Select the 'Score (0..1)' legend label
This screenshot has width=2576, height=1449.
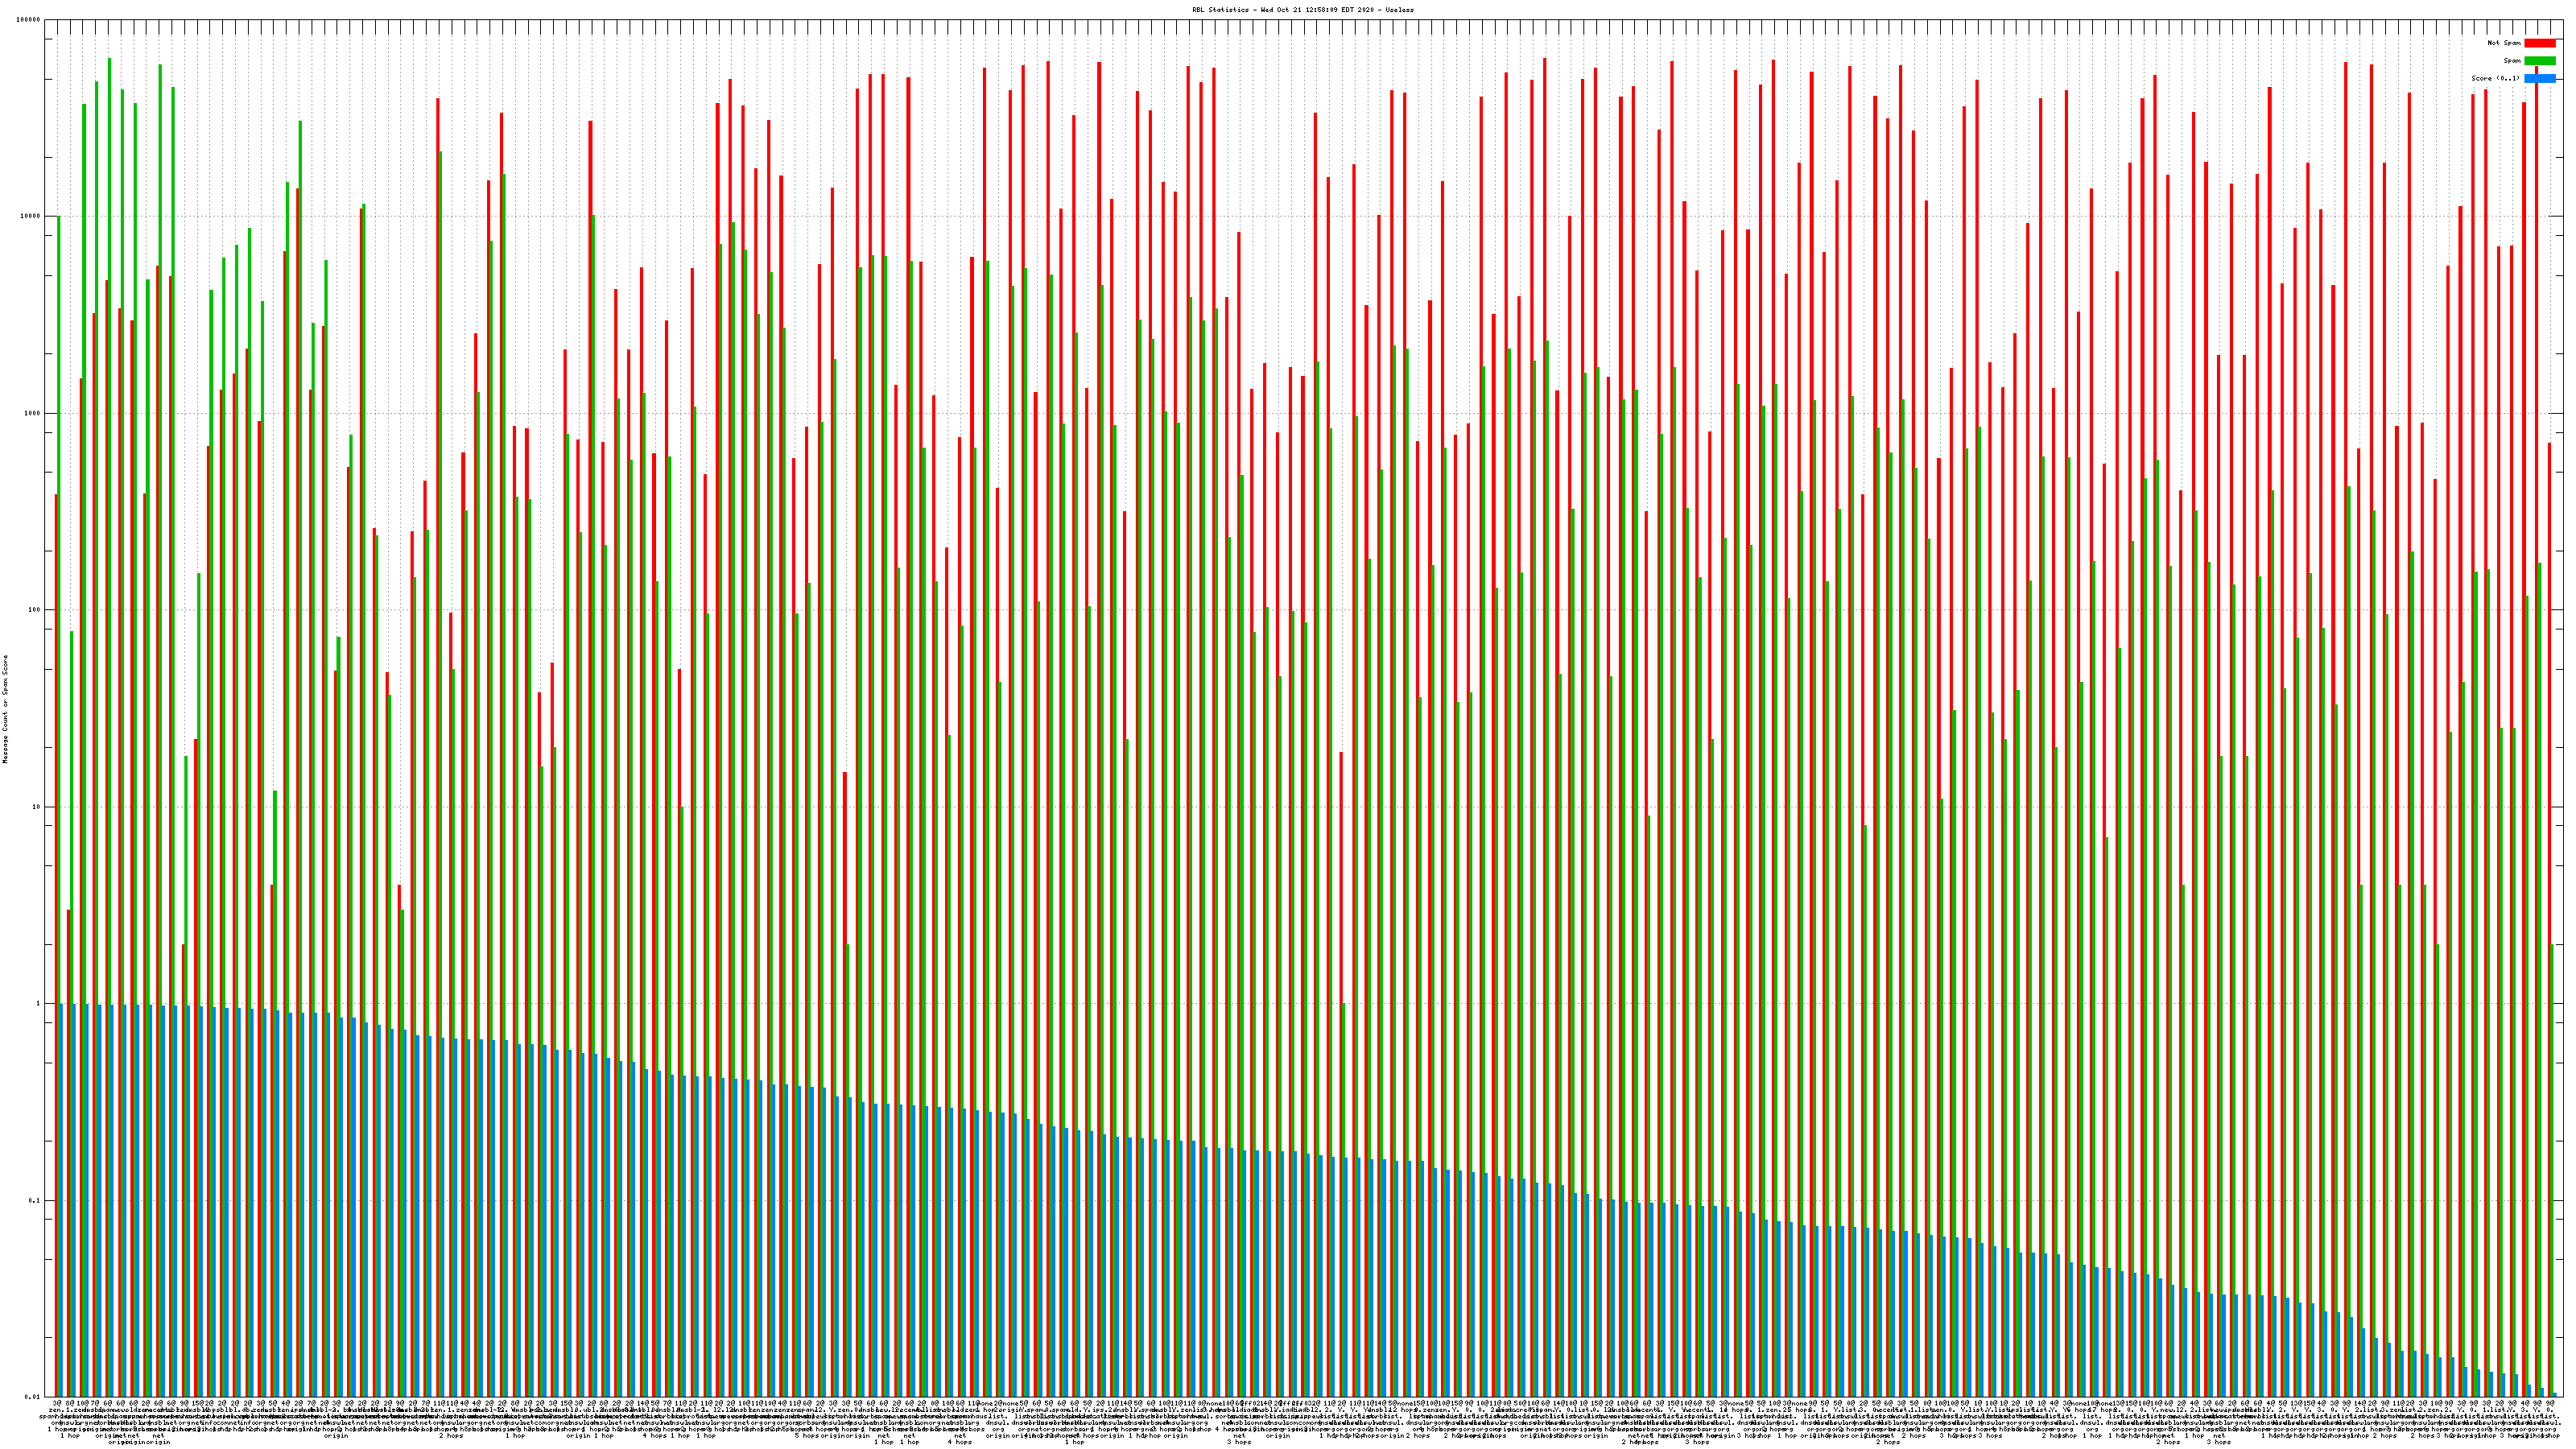(2495, 78)
